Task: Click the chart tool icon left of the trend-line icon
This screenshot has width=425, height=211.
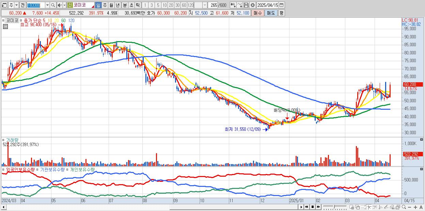Action: pos(233,5)
